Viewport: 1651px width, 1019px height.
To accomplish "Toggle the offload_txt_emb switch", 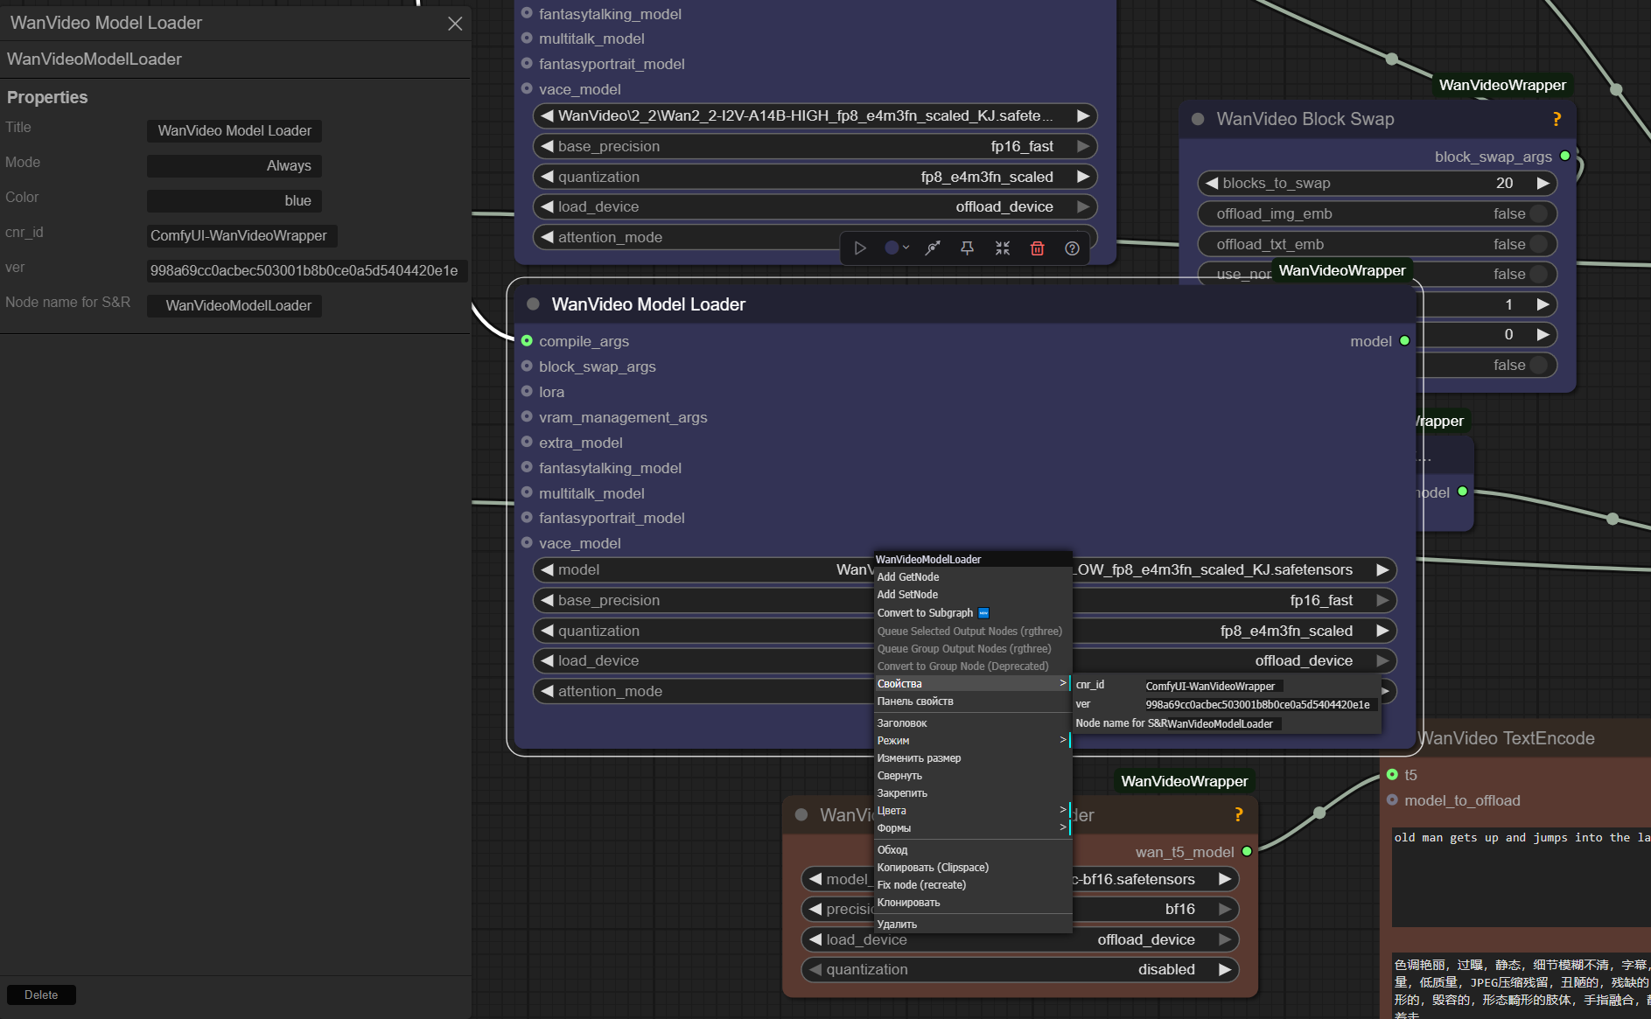I will (x=1538, y=244).
